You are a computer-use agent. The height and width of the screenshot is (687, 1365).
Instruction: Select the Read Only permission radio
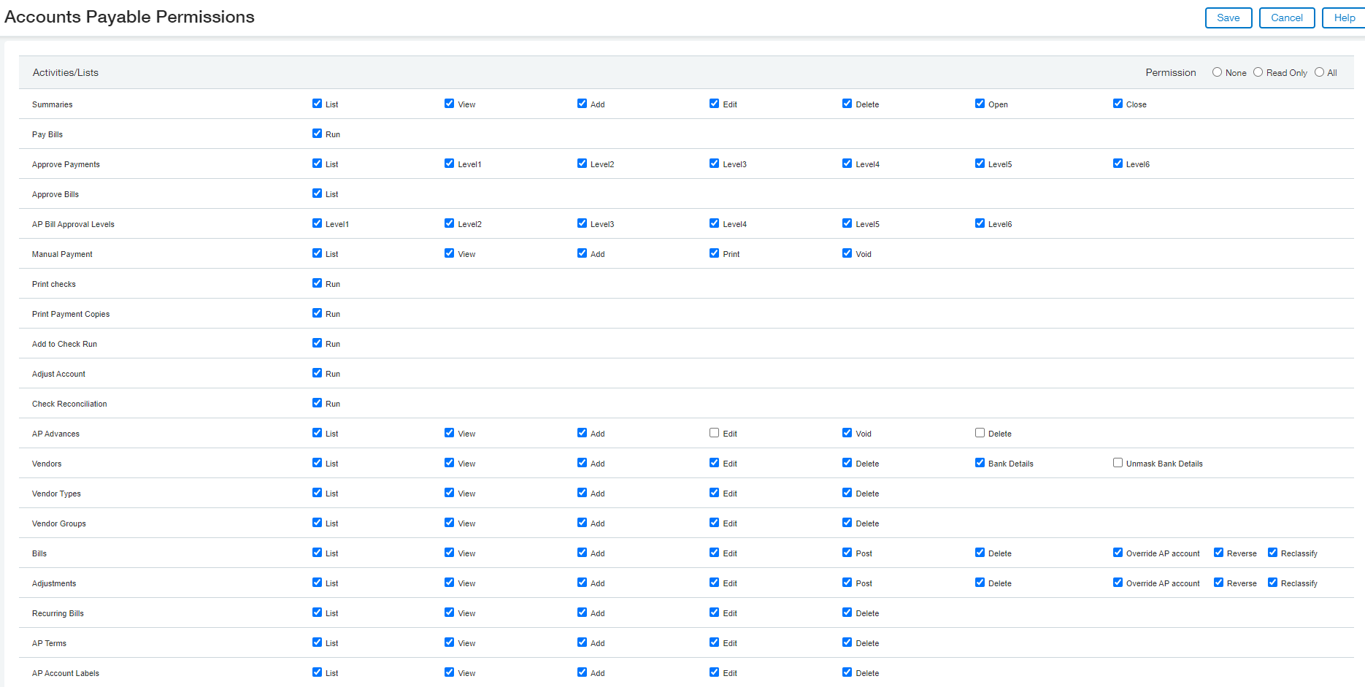[1258, 72]
